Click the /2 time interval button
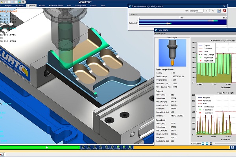The width and height of the screenshot is (236, 157). click(206, 11)
